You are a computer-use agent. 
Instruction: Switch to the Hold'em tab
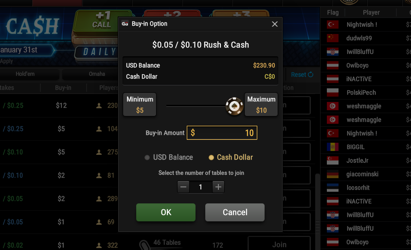point(25,74)
